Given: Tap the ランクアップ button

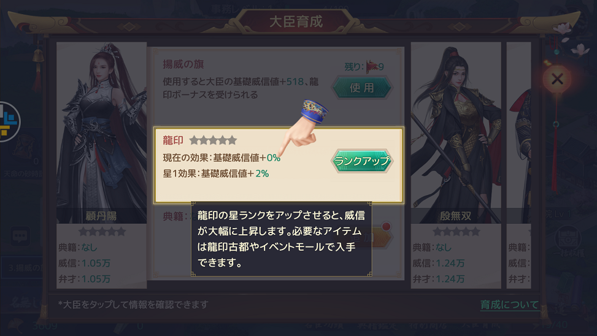Looking at the screenshot, I should click(x=362, y=161).
